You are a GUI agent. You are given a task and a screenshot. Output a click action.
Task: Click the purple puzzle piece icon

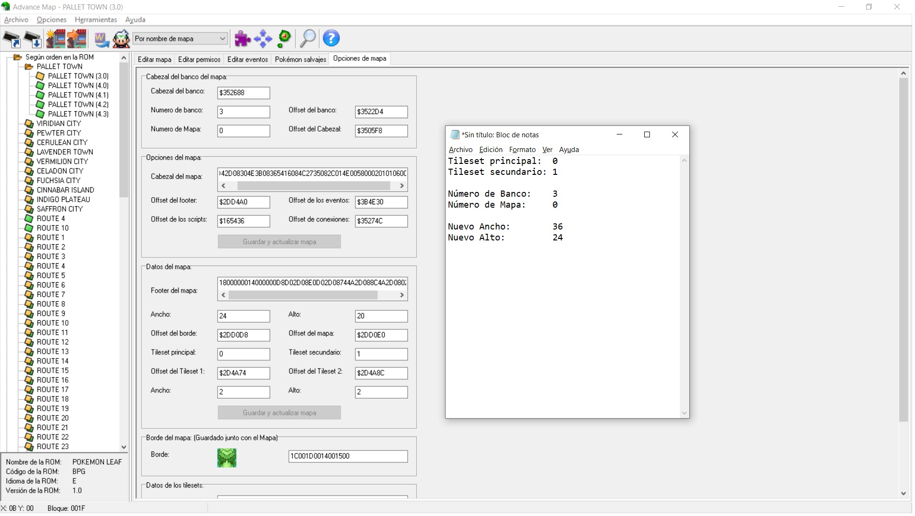point(242,39)
